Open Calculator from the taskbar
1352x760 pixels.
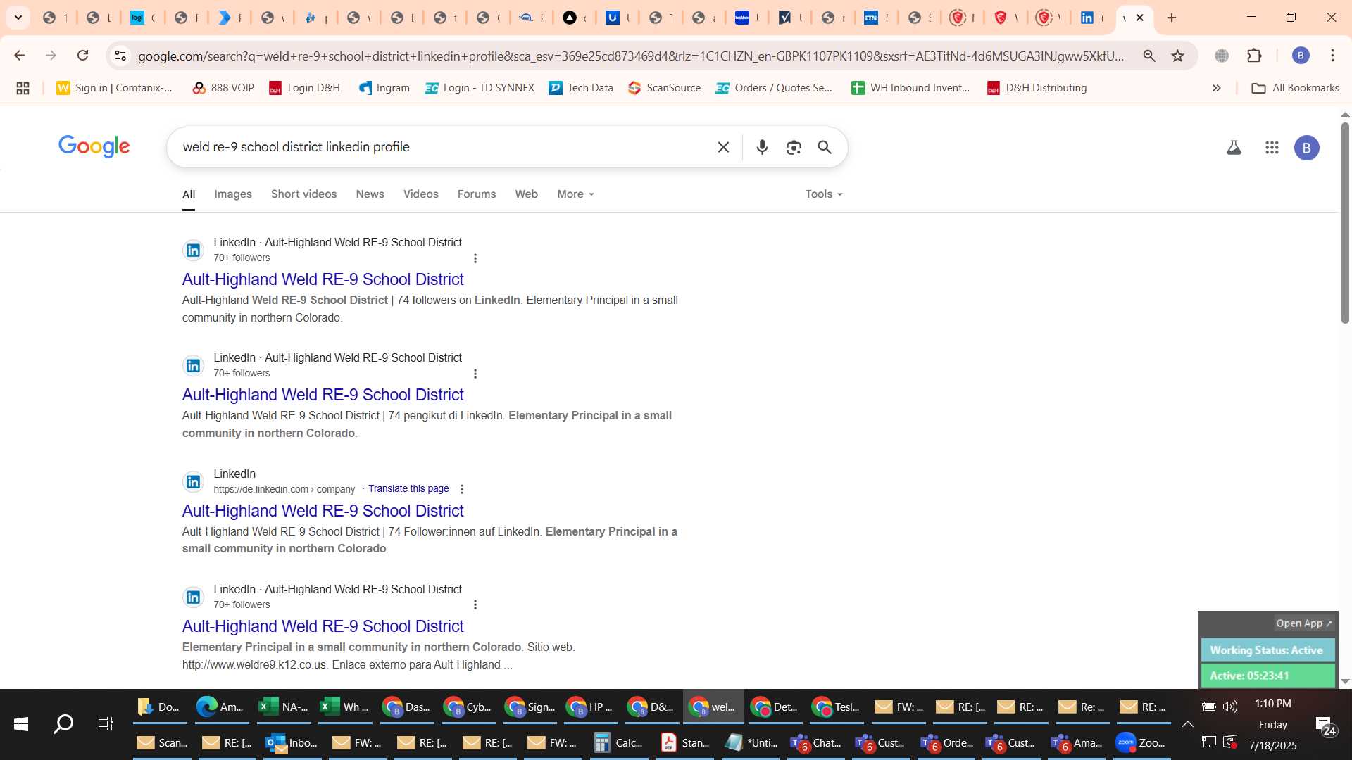point(618,743)
